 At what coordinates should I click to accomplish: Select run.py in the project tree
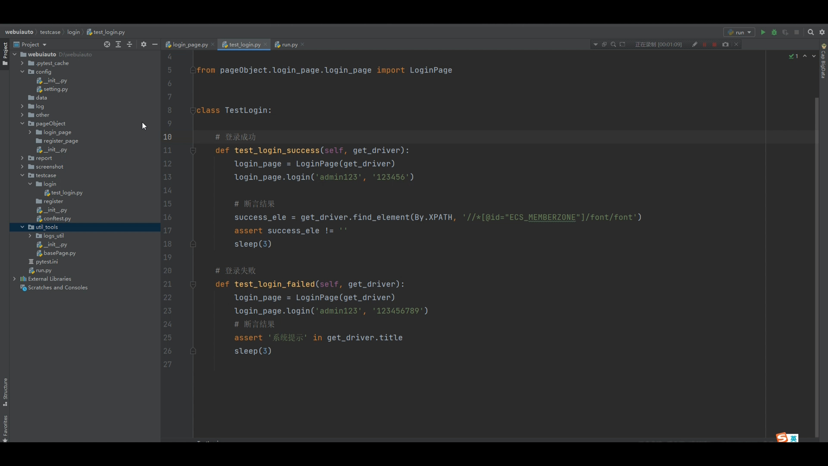pyautogui.click(x=40, y=270)
